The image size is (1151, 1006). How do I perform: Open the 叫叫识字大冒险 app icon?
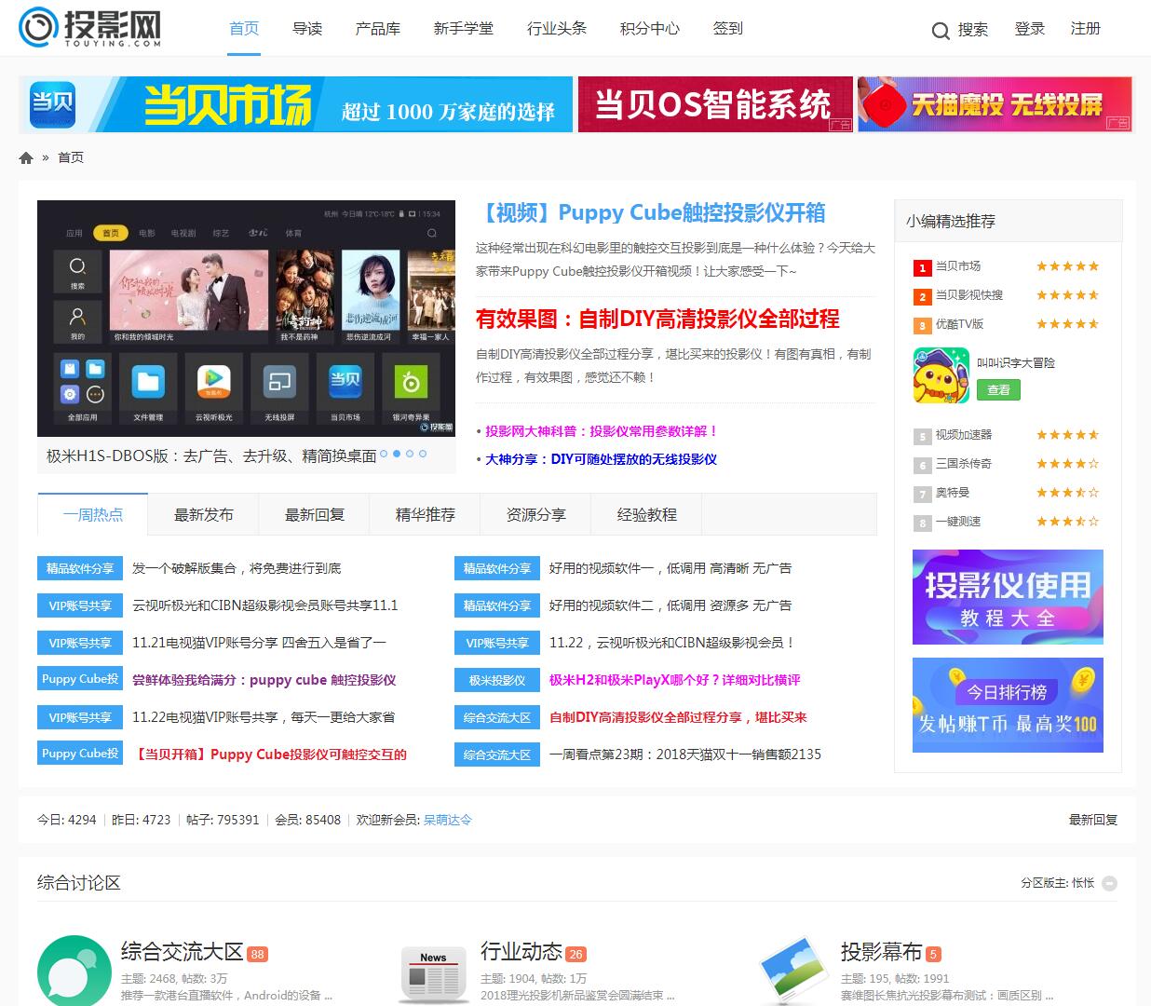click(941, 374)
